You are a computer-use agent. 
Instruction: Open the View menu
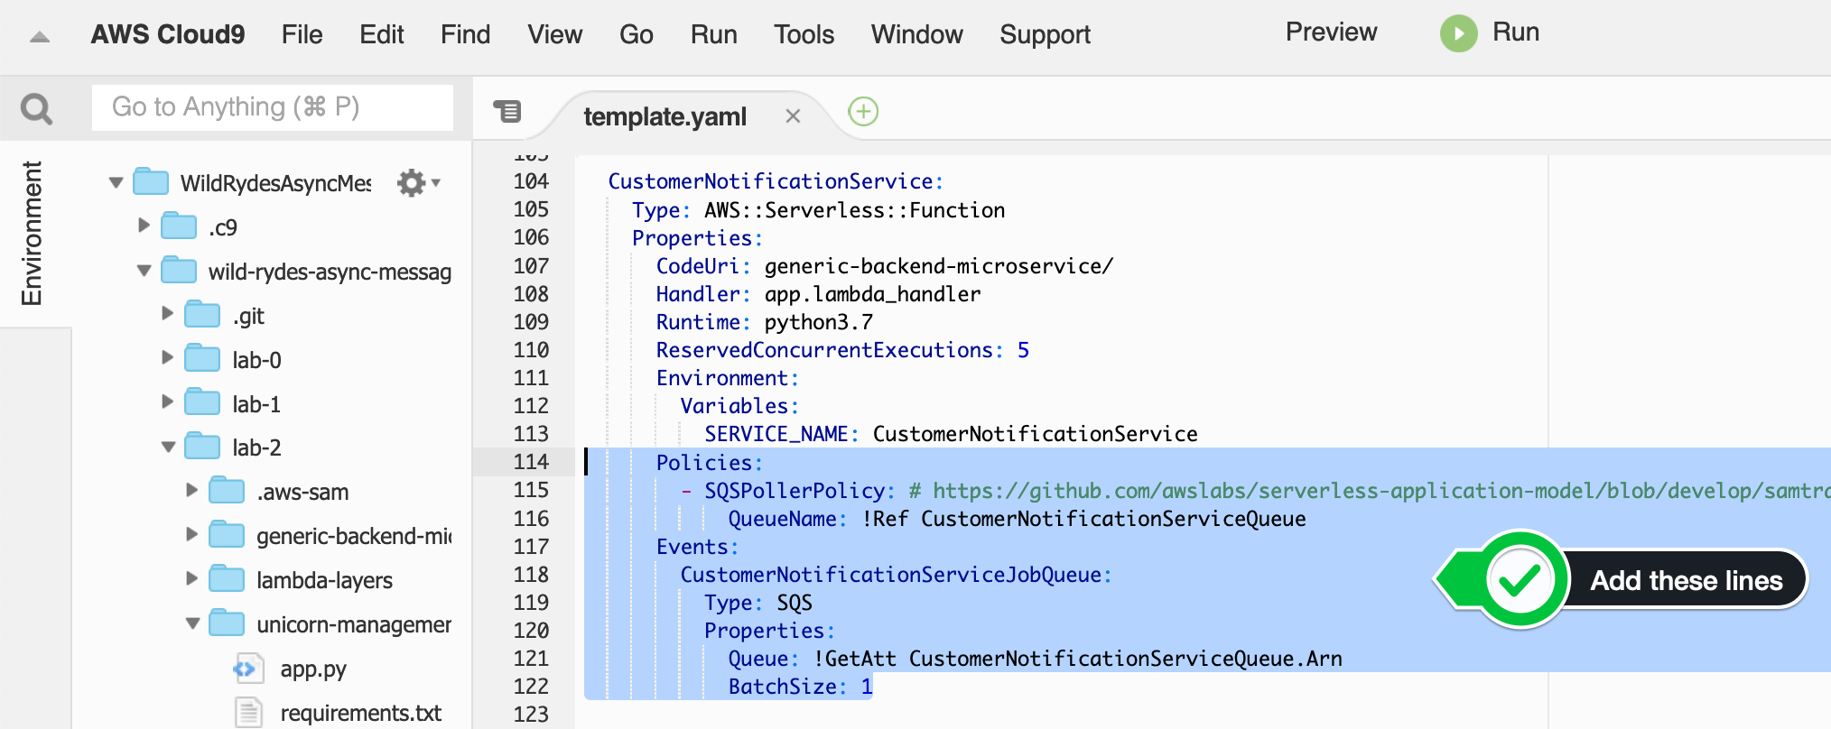555,34
